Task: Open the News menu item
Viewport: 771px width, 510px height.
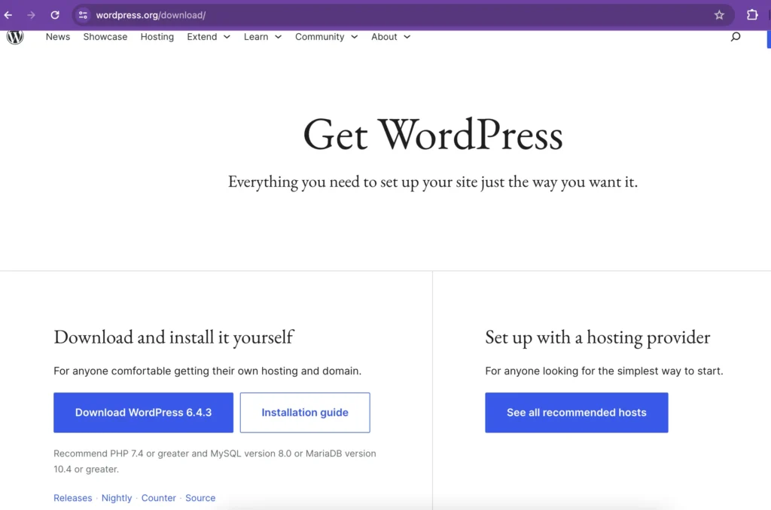Action: (x=58, y=37)
